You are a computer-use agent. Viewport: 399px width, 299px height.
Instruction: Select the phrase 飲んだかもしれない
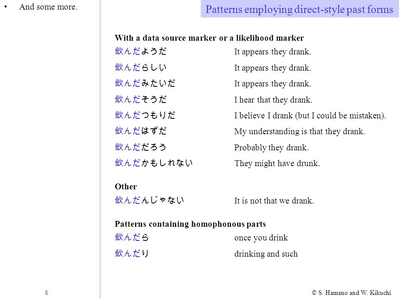(x=154, y=163)
